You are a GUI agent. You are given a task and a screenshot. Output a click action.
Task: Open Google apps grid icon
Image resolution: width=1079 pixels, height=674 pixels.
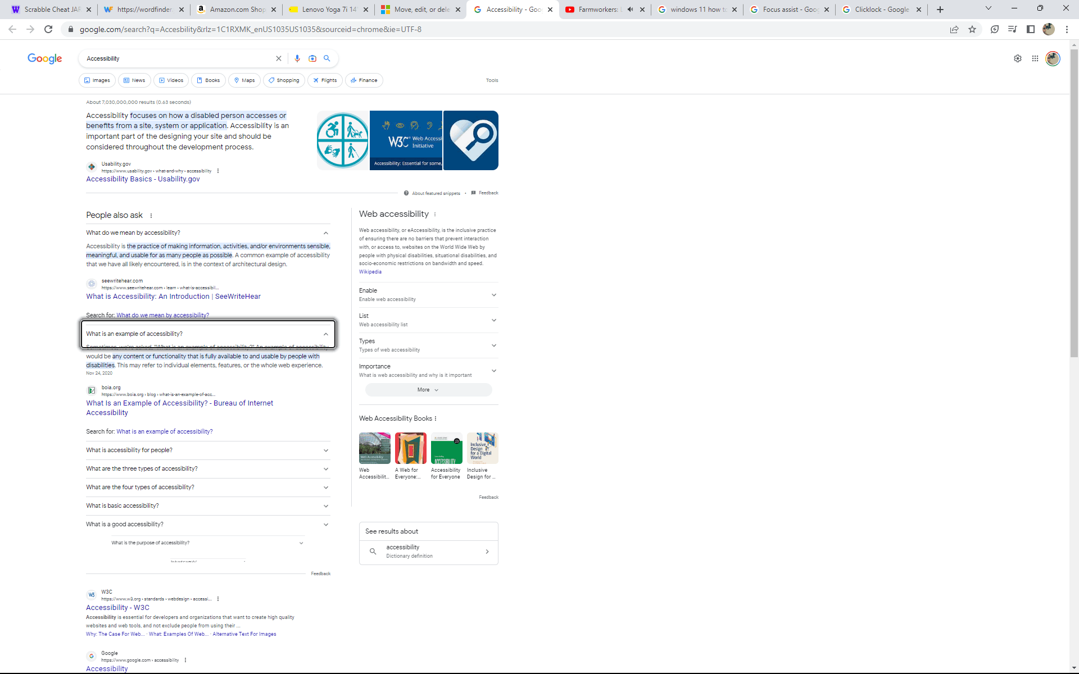click(x=1035, y=58)
